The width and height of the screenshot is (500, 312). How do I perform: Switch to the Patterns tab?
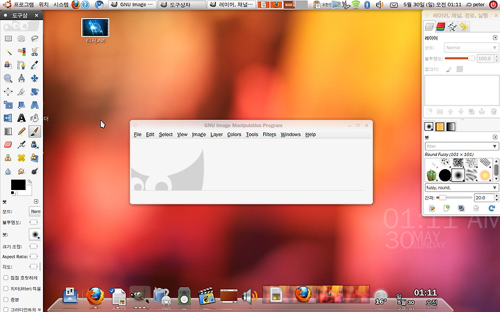pos(440,126)
